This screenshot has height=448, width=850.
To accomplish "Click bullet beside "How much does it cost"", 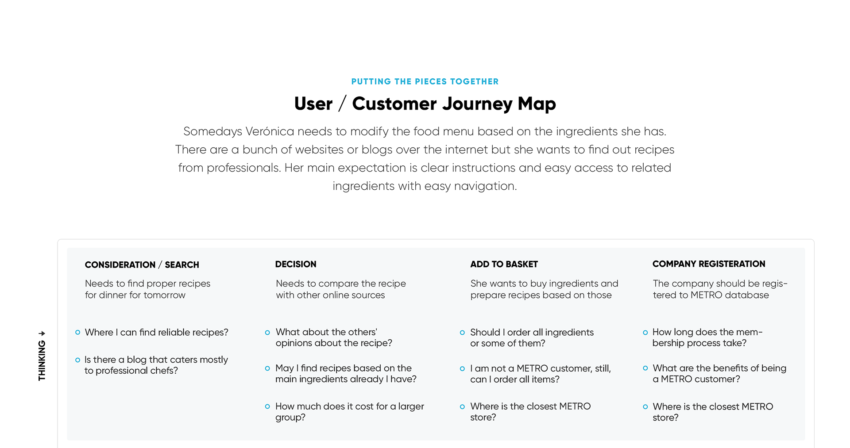I will pyautogui.click(x=267, y=406).
